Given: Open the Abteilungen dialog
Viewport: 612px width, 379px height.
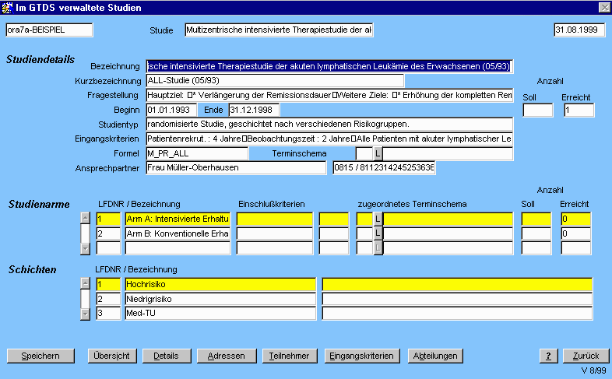Looking at the screenshot, I should (435, 356).
